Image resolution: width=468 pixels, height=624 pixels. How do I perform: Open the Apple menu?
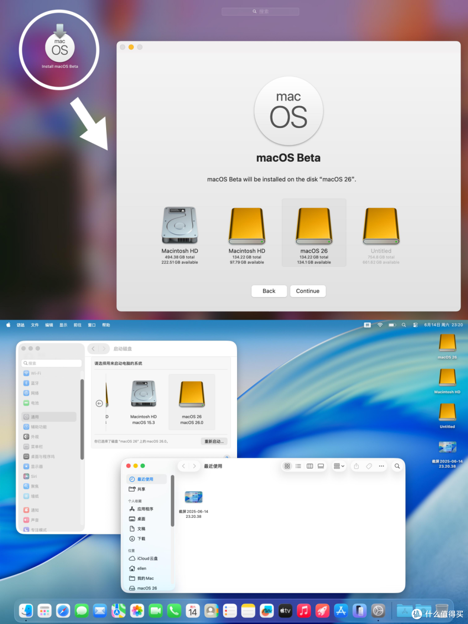click(8, 325)
